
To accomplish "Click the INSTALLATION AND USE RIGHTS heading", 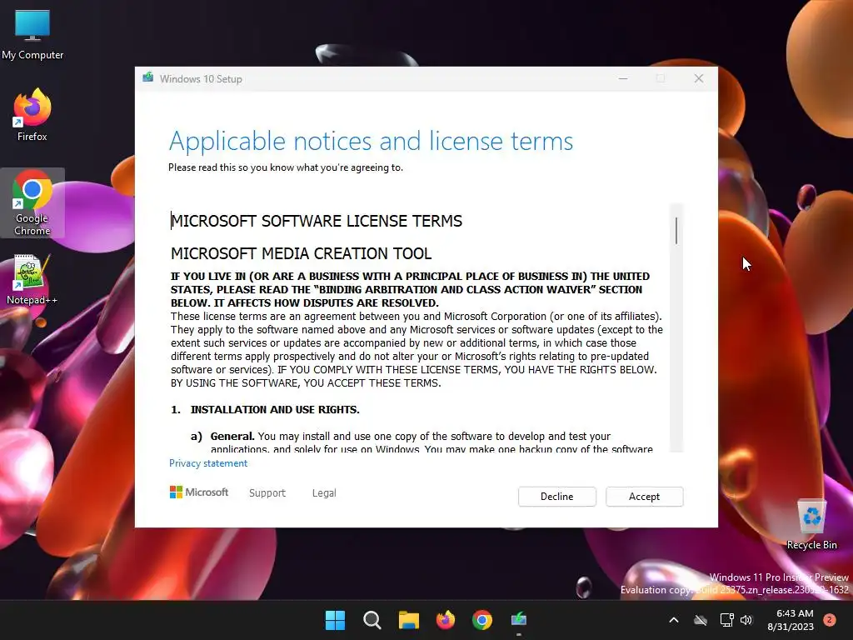I will click(x=275, y=410).
